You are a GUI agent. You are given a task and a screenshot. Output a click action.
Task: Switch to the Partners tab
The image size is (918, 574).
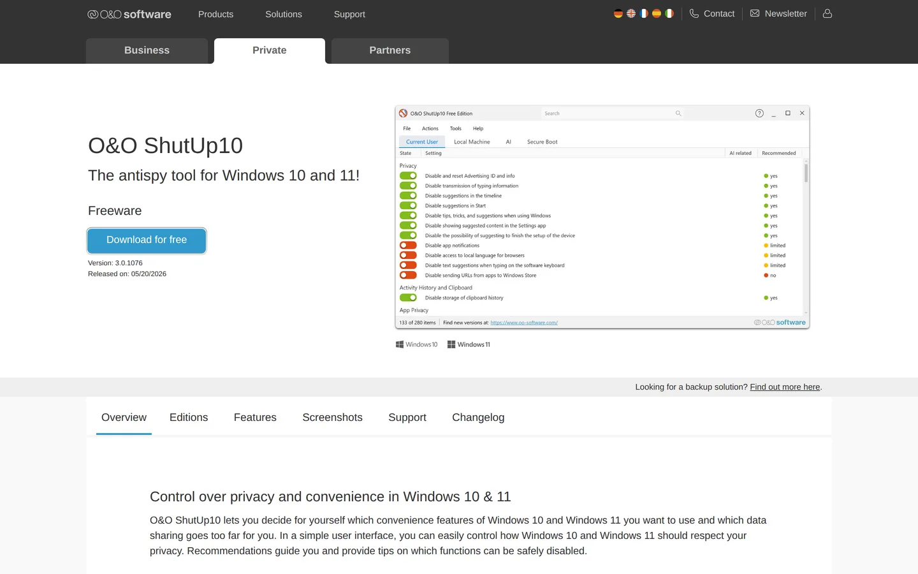point(390,51)
